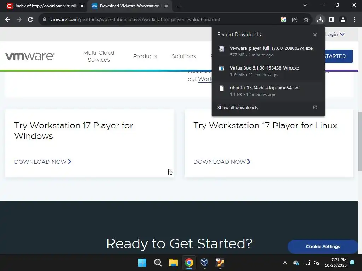Click the page vertical scrollbar thumb
This screenshot has height=271, width=362.
coord(360,140)
